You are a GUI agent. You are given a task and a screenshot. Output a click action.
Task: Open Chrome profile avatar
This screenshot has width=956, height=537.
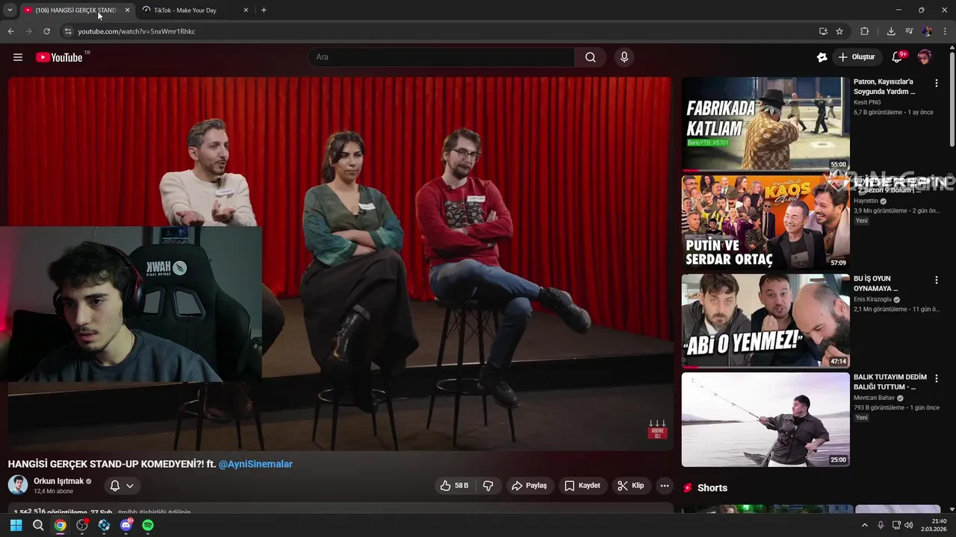coord(927,31)
